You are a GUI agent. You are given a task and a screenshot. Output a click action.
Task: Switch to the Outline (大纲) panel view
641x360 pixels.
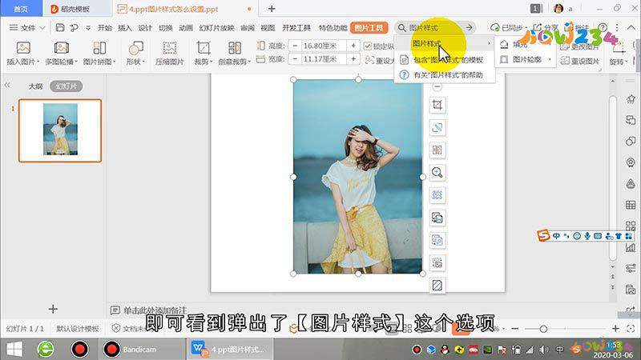pos(35,86)
